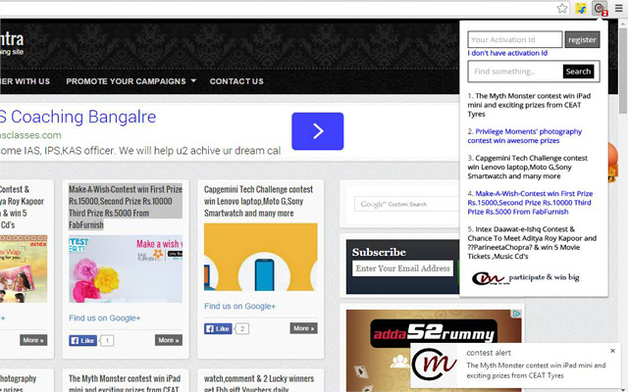Viewport: 628px width, 392px height.
Task: Click Find us on Google+ under Capgemini
Action: point(239,306)
